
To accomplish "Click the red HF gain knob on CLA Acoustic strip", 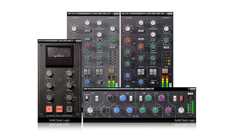I will pyautogui.click(x=128, y=41).
